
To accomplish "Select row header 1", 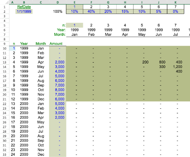I will [x=5, y=7].
